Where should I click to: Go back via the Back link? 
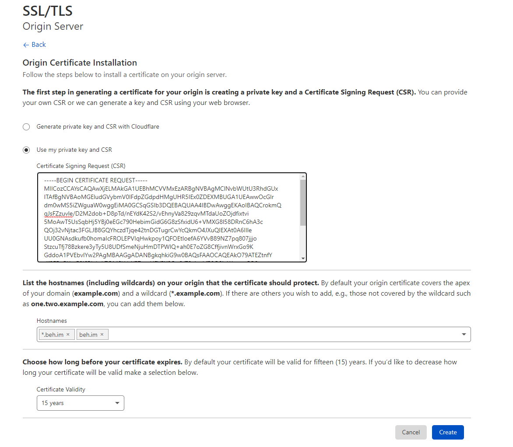point(39,45)
